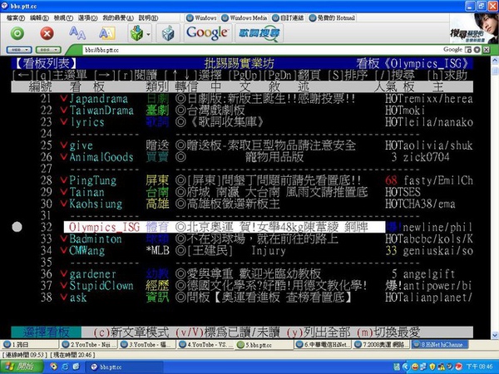Click the 自訂連結 link bookmark
This screenshot has width=499, height=374.
[288, 17]
